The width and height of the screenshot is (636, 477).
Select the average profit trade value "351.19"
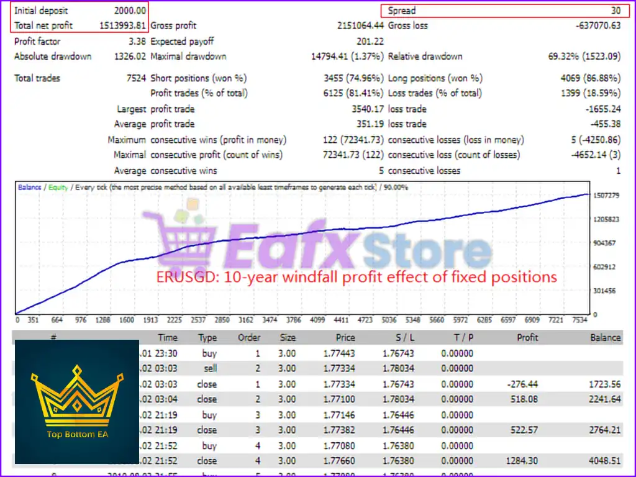pyautogui.click(x=370, y=124)
